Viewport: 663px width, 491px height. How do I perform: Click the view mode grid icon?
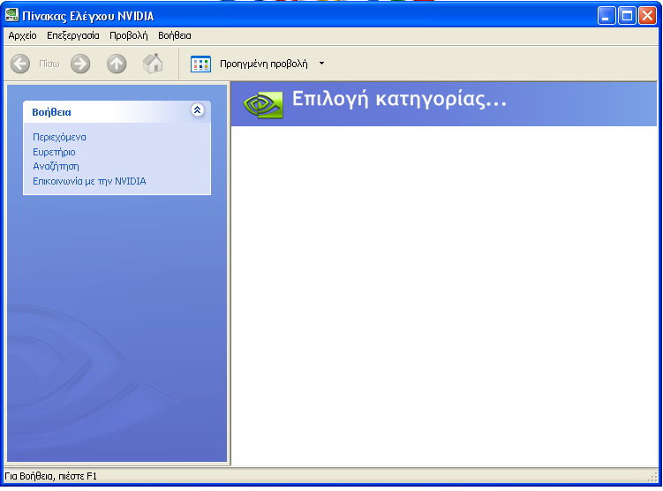pyautogui.click(x=200, y=64)
